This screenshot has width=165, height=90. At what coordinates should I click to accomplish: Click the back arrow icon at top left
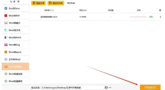click(x=11, y=1)
